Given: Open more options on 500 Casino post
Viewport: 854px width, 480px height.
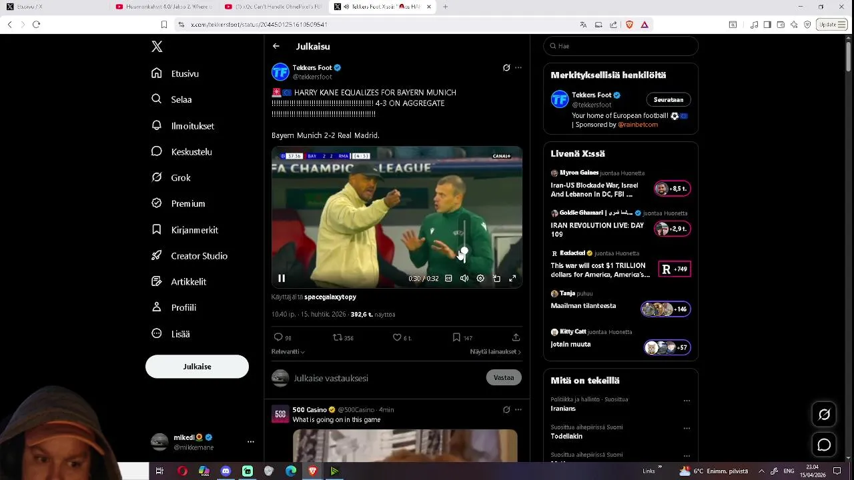Looking at the screenshot, I should coord(518,409).
